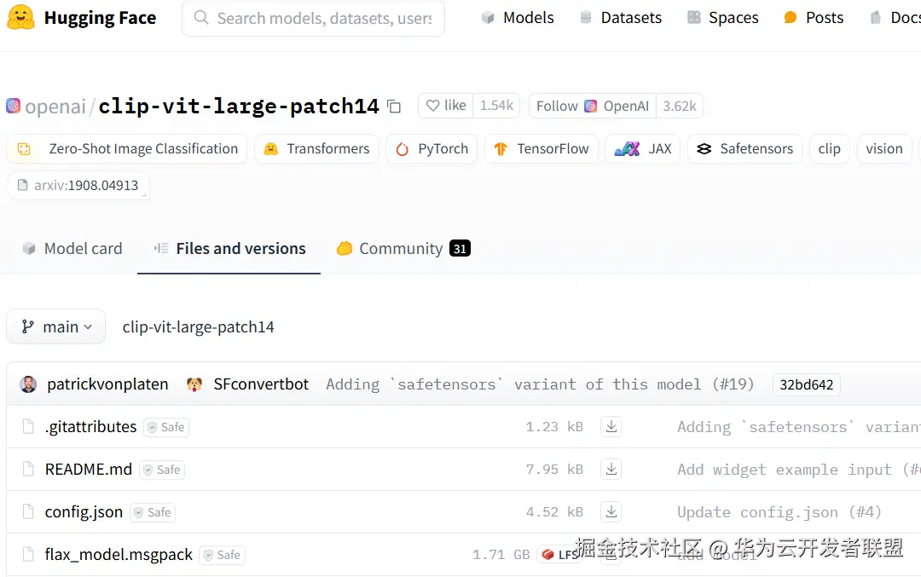Click the Hugging Face brand name text
Image resolution: width=921 pixels, height=577 pixels.
(100, 18)
